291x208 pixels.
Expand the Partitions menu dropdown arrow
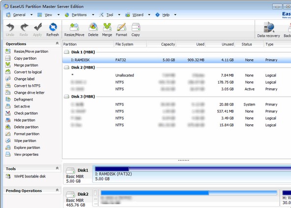pos(93,15)
